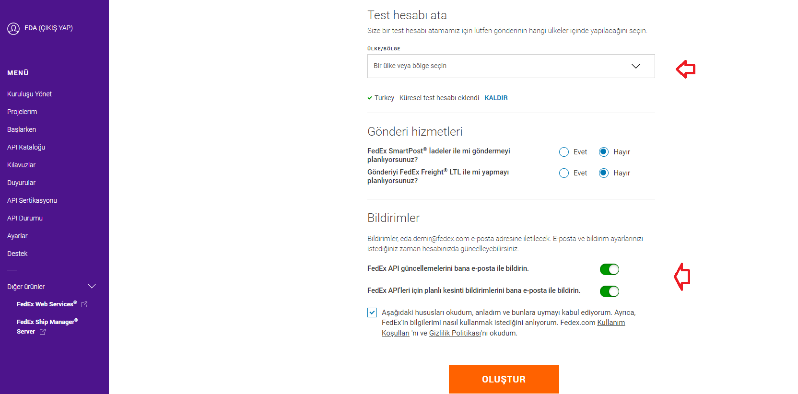Viewport: 798px width, 394px height.
Task: Go to API Kataloğu menu item
Action: point(26,147)
